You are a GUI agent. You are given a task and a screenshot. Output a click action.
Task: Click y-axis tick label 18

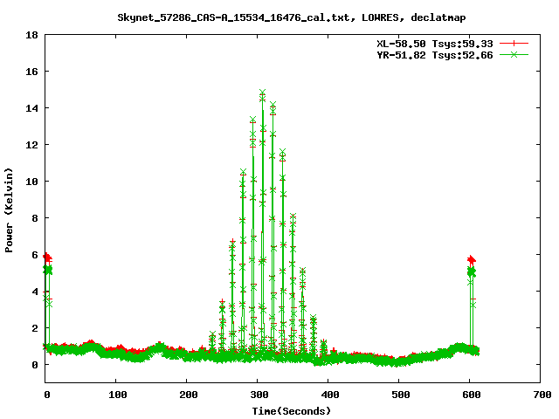31,35
